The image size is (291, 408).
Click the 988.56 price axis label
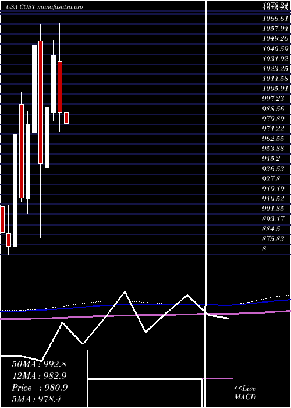coord(273,108)
